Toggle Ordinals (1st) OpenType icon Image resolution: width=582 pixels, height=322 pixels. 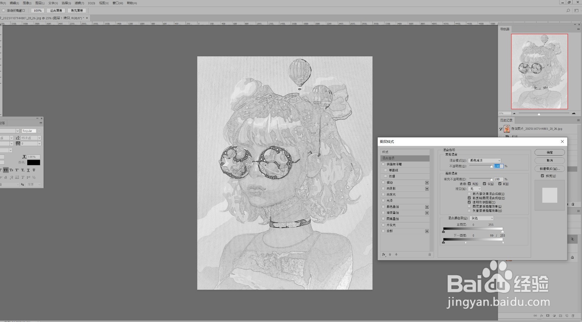28,177
